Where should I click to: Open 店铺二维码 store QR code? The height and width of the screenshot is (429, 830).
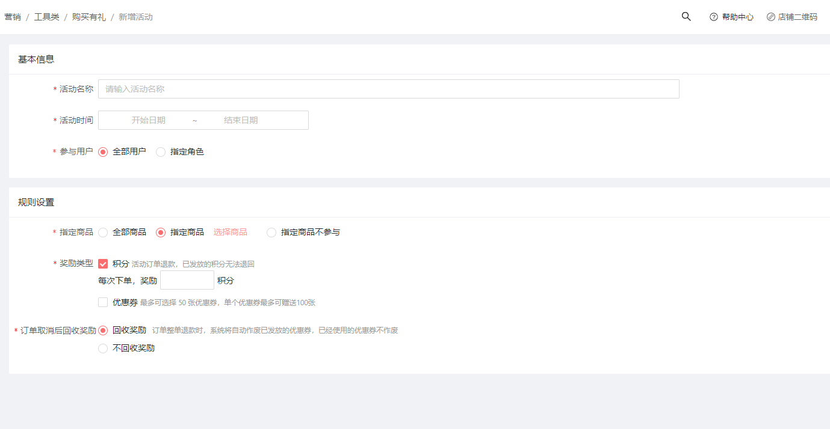(792, 17)
